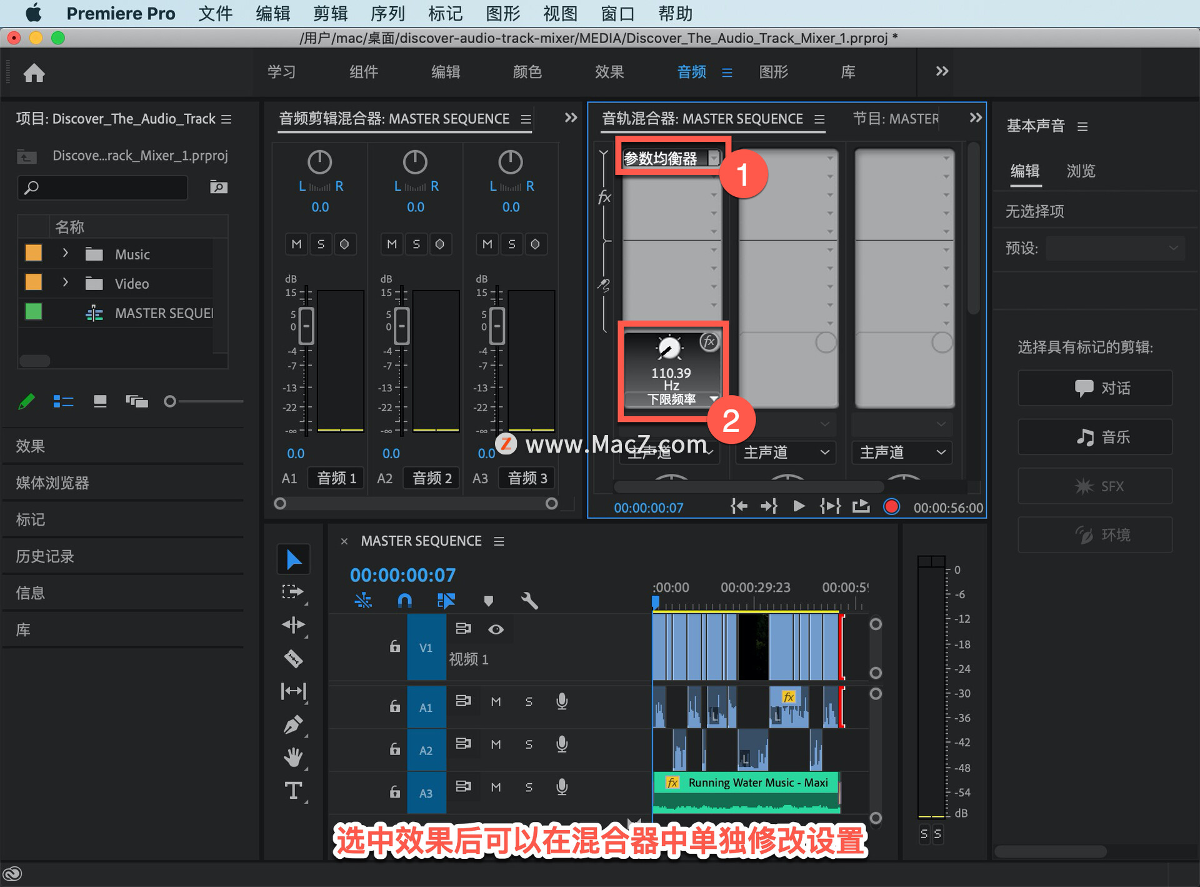Open timeline wrench display settings
The image size is (1200, 887).
(x=529, y=601)
